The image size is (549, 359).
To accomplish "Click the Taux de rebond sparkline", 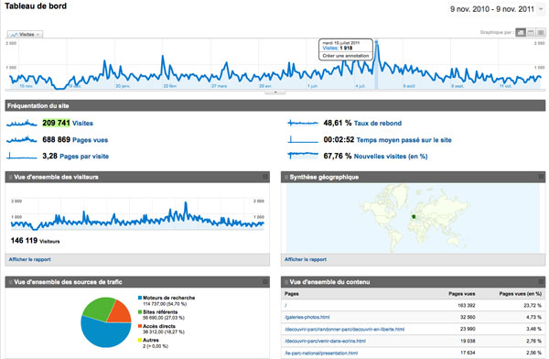I will 303,123.
